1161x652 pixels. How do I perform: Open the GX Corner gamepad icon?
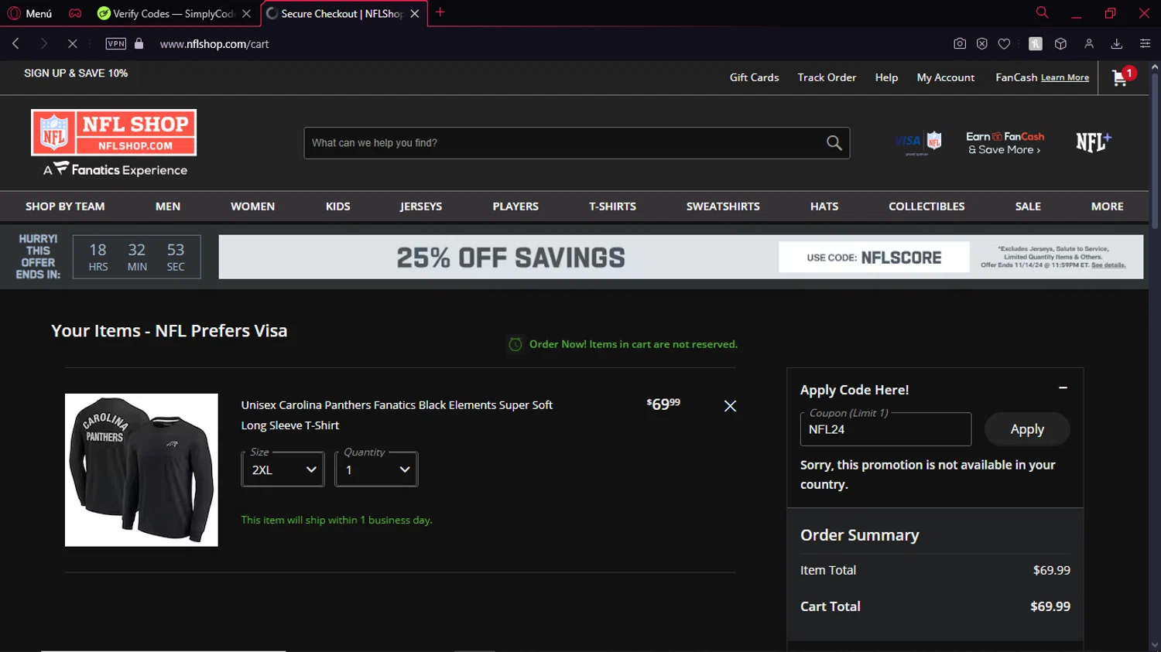pyautogui.click(x=75, y=13)
